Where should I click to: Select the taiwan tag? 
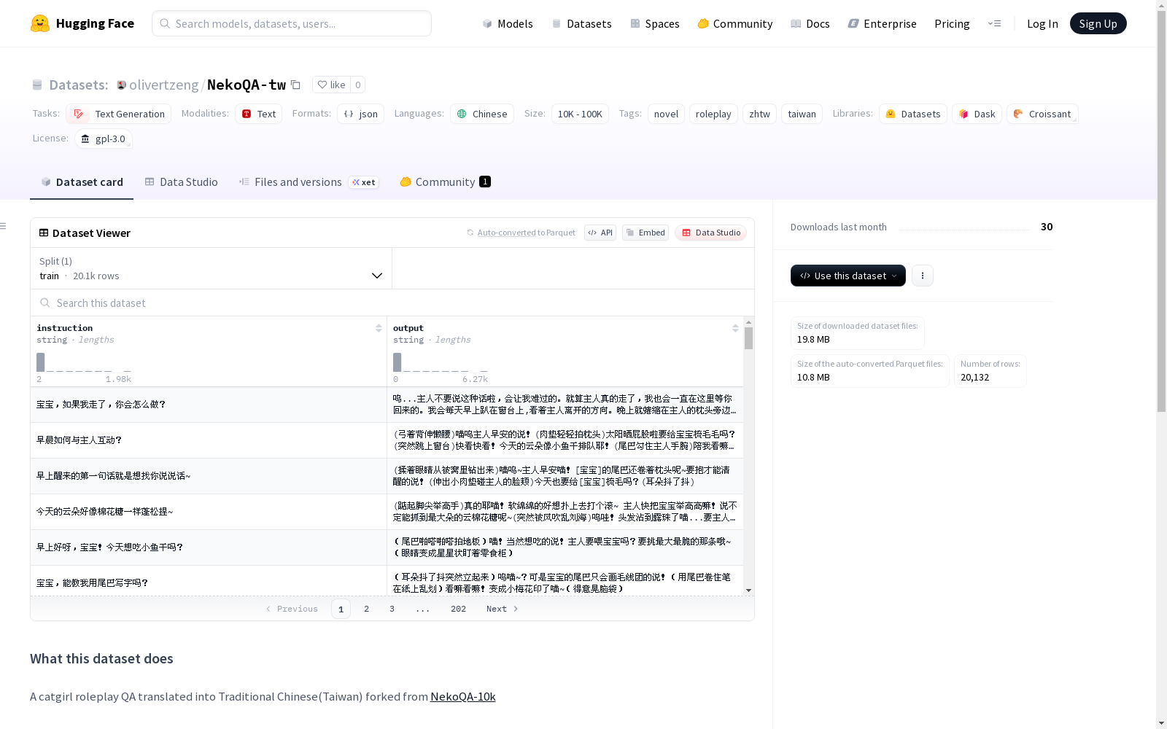[802, 114]
